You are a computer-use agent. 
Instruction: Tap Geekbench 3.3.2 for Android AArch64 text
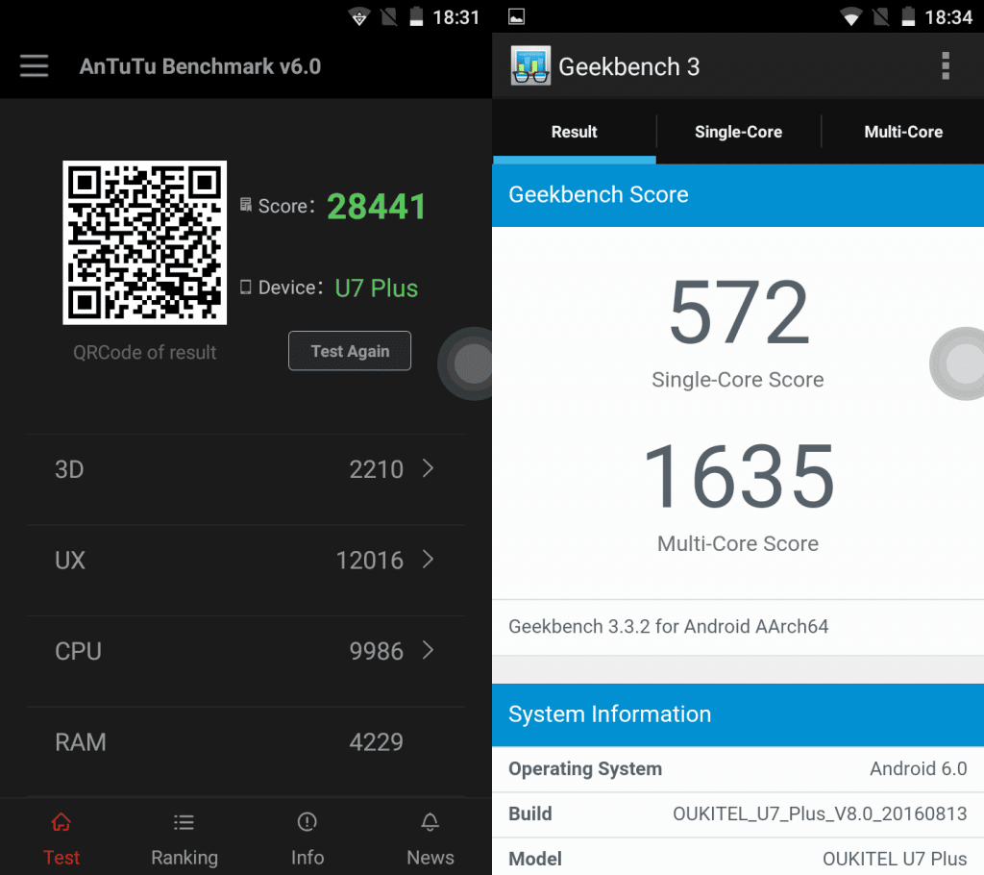pos(669,626)
